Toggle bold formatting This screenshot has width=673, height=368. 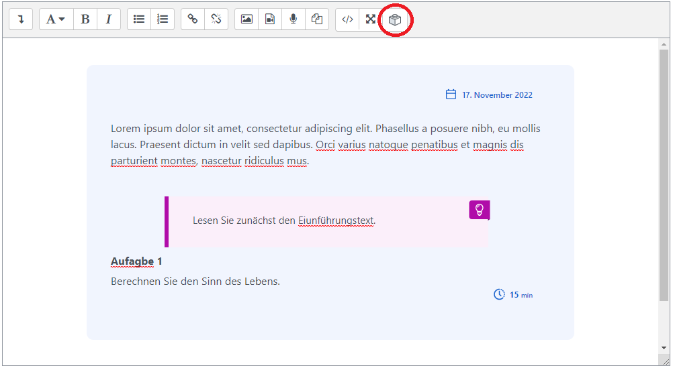(85, 19)
